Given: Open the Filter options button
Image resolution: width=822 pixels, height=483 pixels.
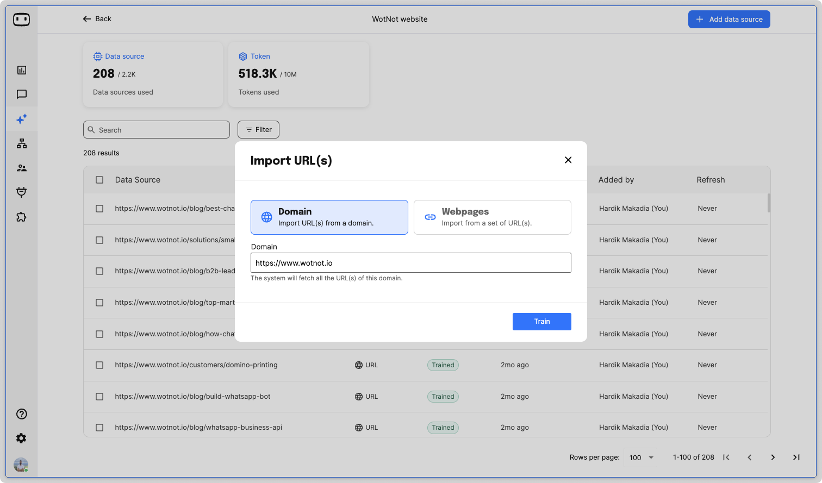Looking at the screenshot, I should [258, 130].
